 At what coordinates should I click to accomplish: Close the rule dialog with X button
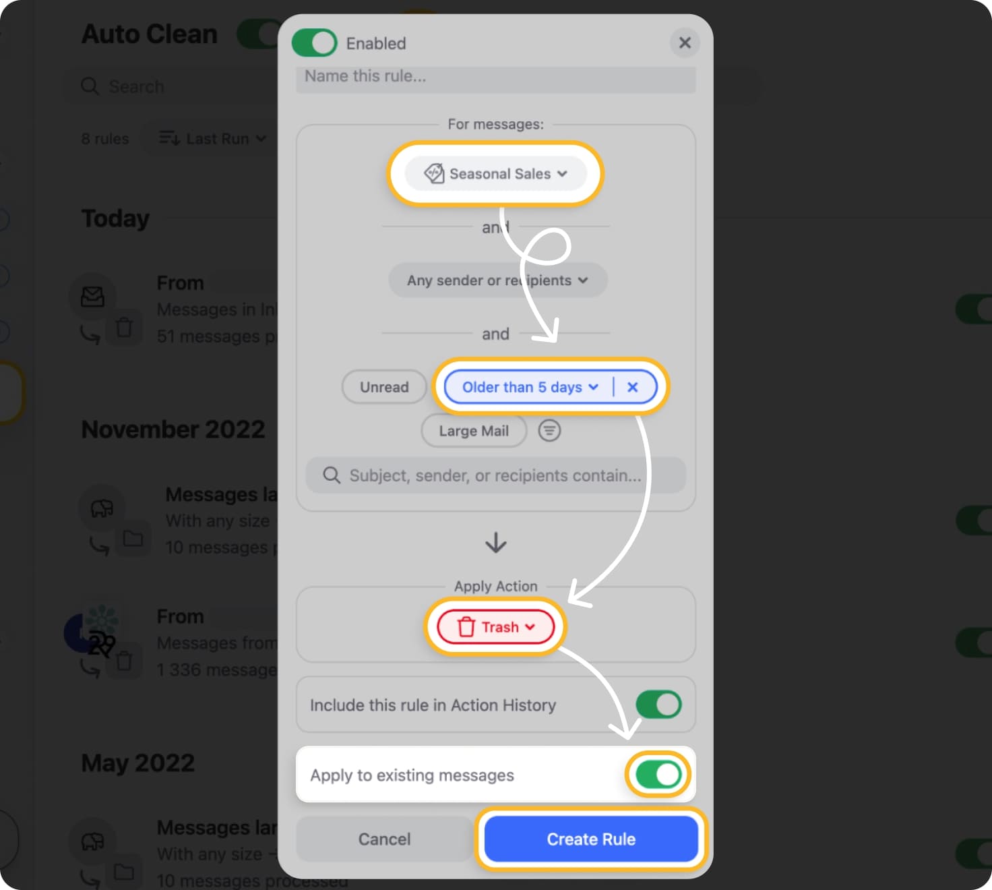pos(685,43)
